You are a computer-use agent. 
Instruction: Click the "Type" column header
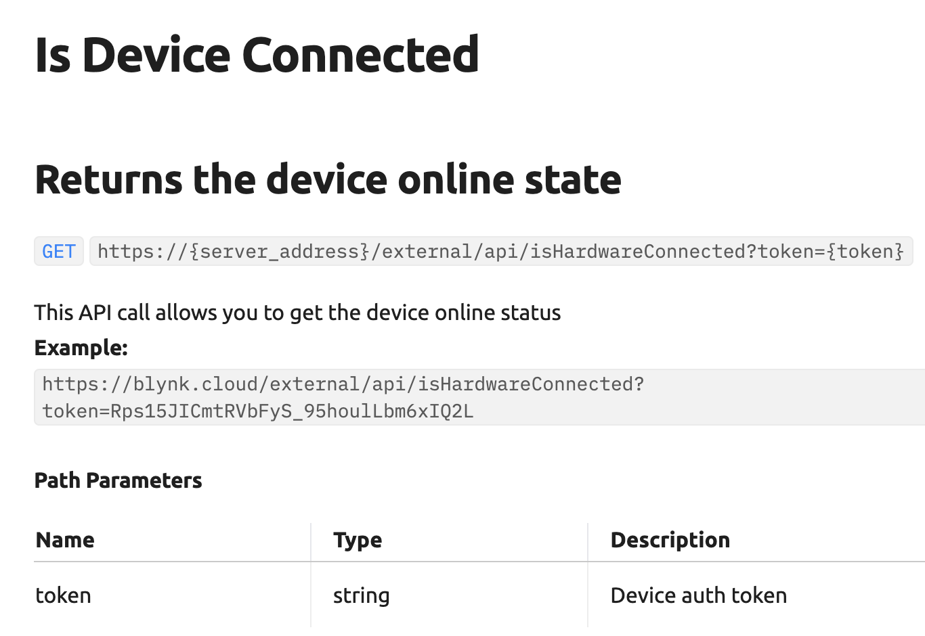(x=358, y=540)
